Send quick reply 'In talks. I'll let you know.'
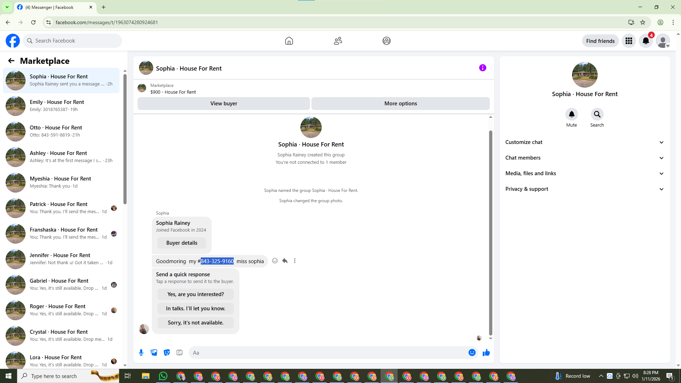This screenshot has width=681, height=383. (x=195, y=309)
